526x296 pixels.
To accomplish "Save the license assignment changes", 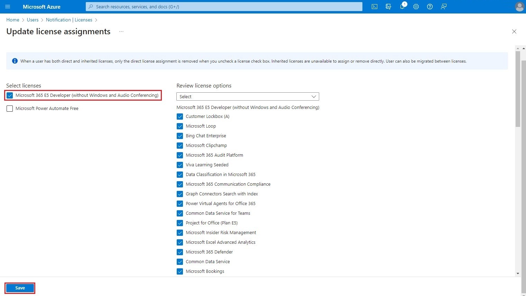I will [x=20, y=288].
